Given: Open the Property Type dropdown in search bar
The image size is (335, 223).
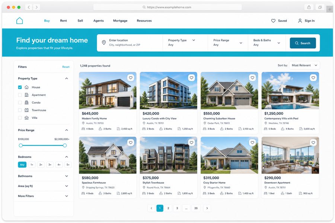Looking at the screenshot, I should pyautogui.click(x=185, y=43).
